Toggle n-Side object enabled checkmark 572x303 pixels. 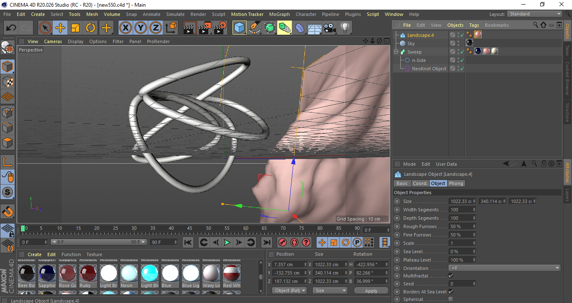(x=462, y=60)
